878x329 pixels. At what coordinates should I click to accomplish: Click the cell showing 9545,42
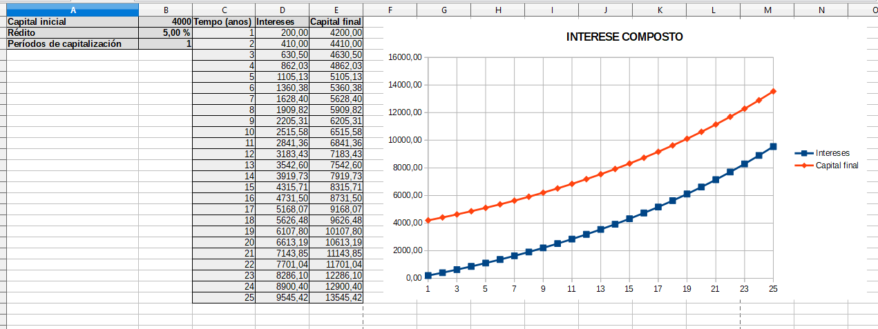pos(282,298)
